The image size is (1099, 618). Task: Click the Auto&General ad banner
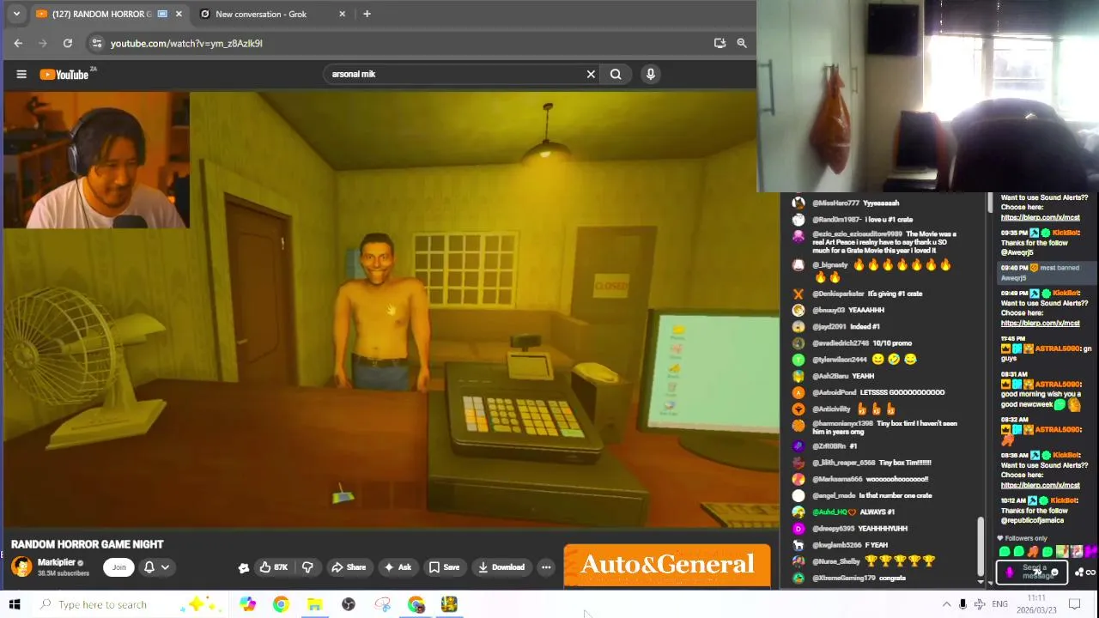[x=667, y=566]
